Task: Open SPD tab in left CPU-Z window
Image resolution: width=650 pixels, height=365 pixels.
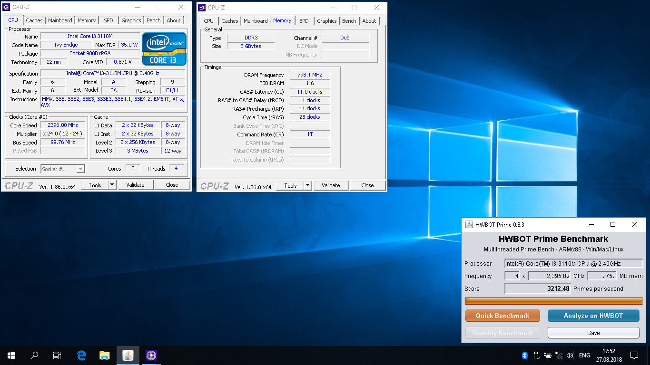Action: pos(108,20)
